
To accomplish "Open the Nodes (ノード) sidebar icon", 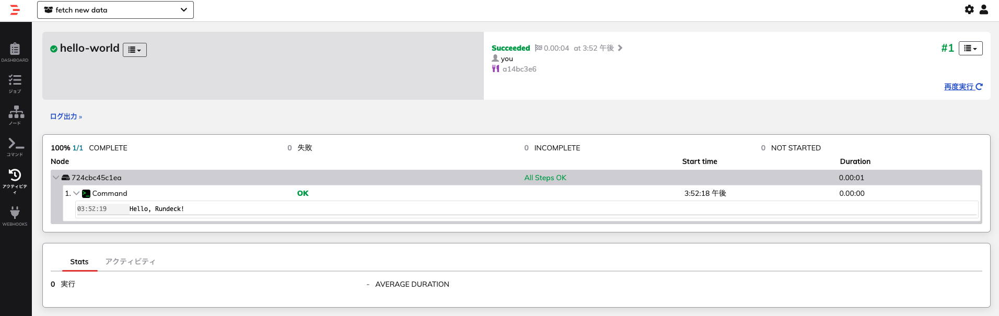I will [x=16, y=115].
